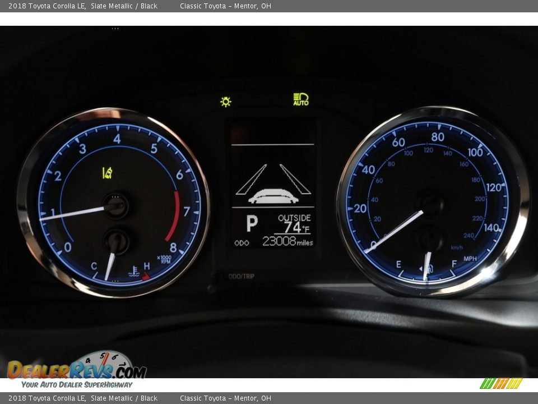The height and width of the screenshot is (404, 538).
Task: Click the engine coolant temperature icon
Action: click(x=134, y=272)
